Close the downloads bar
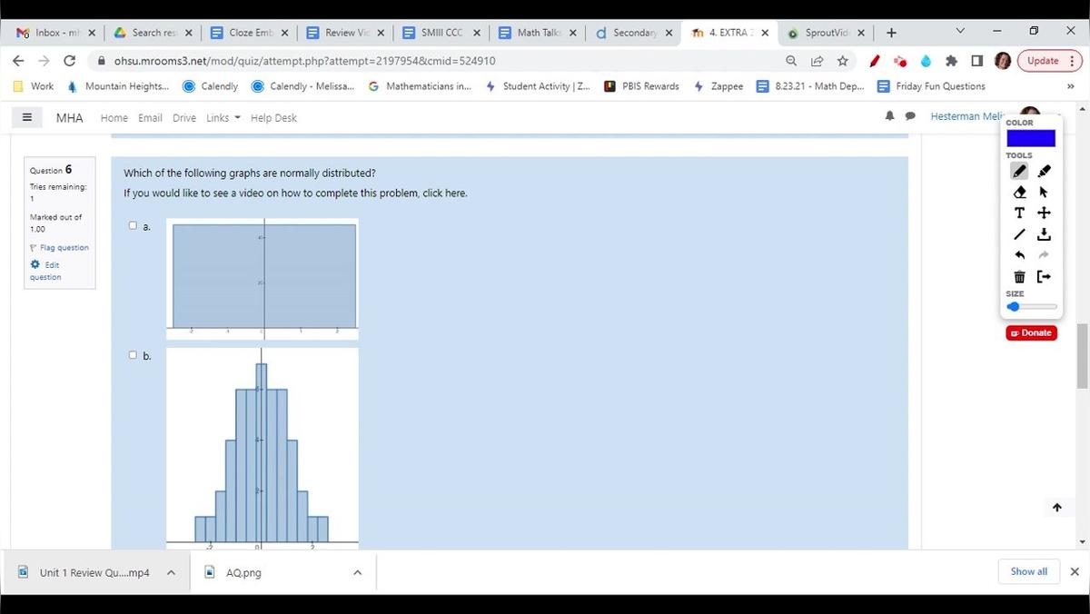The height and width of the screenshot is (614, 1090). 1075,571
